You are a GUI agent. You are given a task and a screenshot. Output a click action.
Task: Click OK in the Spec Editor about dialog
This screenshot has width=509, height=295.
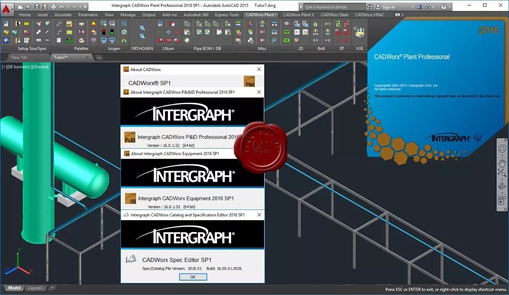(x=193, y=277)
